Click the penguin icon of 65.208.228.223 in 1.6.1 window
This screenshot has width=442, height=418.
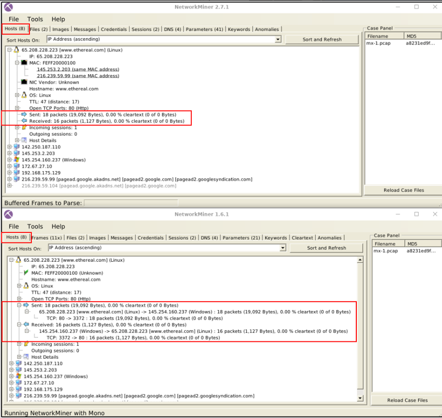tap(18, 260)
